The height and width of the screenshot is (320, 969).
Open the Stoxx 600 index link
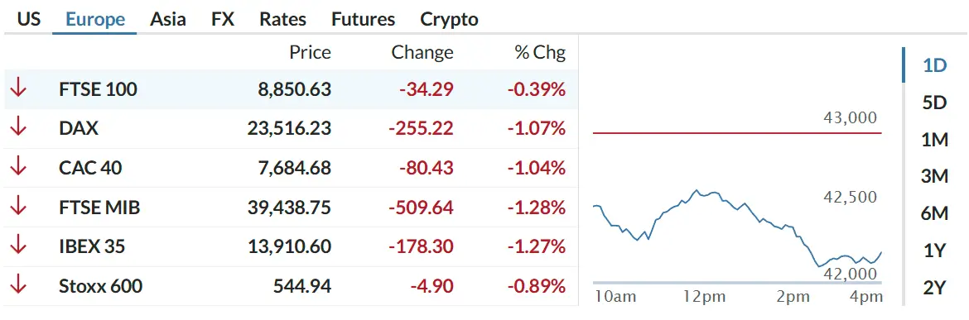(101, 286)
